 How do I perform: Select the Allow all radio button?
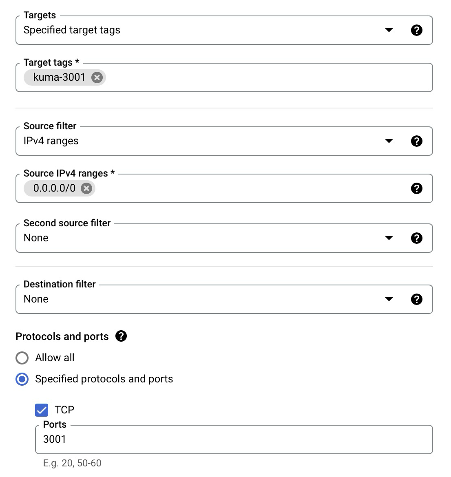22,358
